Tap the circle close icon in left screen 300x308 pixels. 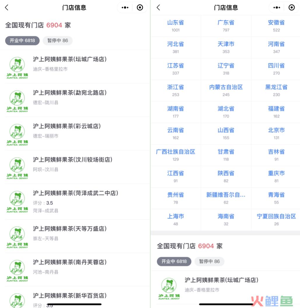point(140,8)
